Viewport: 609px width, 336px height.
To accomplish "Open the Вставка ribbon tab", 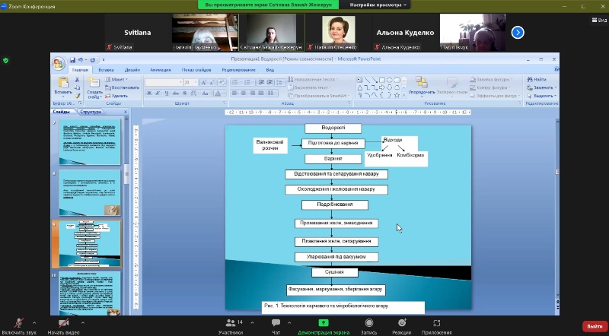I will 106,70.
